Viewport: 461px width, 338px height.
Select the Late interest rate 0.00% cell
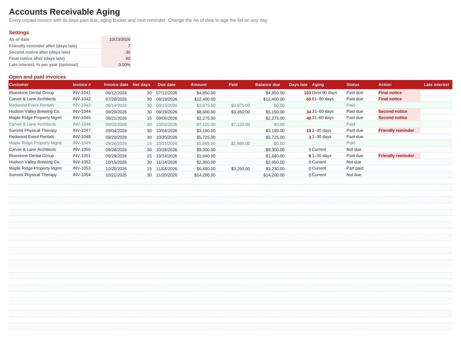[116, 65]
